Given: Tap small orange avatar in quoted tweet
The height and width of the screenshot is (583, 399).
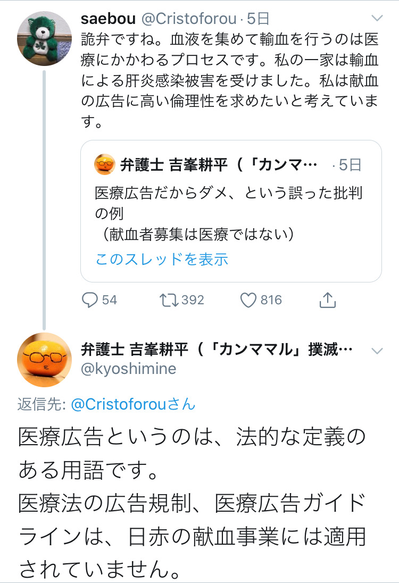Looking at the screenshot, I should 105,165.
